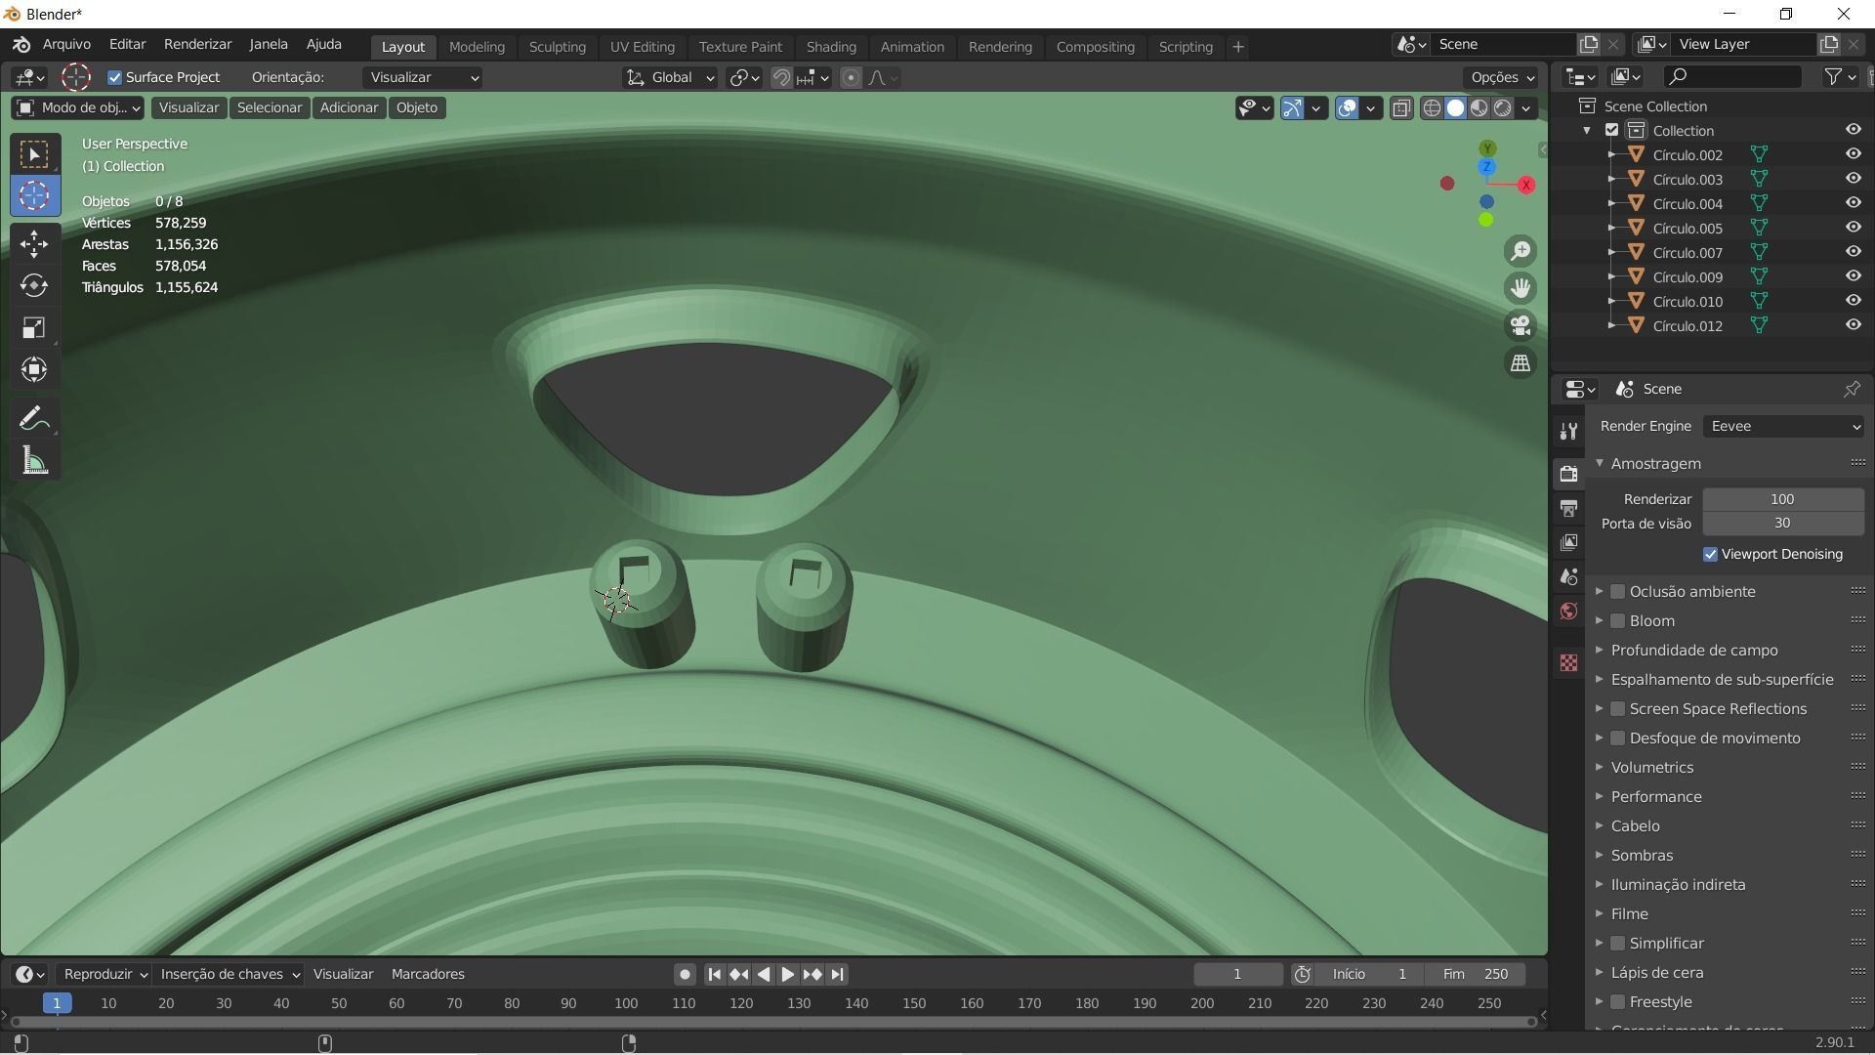Expand Círculo.002 in the outliner tree
The height and width of the screenshot is (1055, 1875).
pos(1611,154)
